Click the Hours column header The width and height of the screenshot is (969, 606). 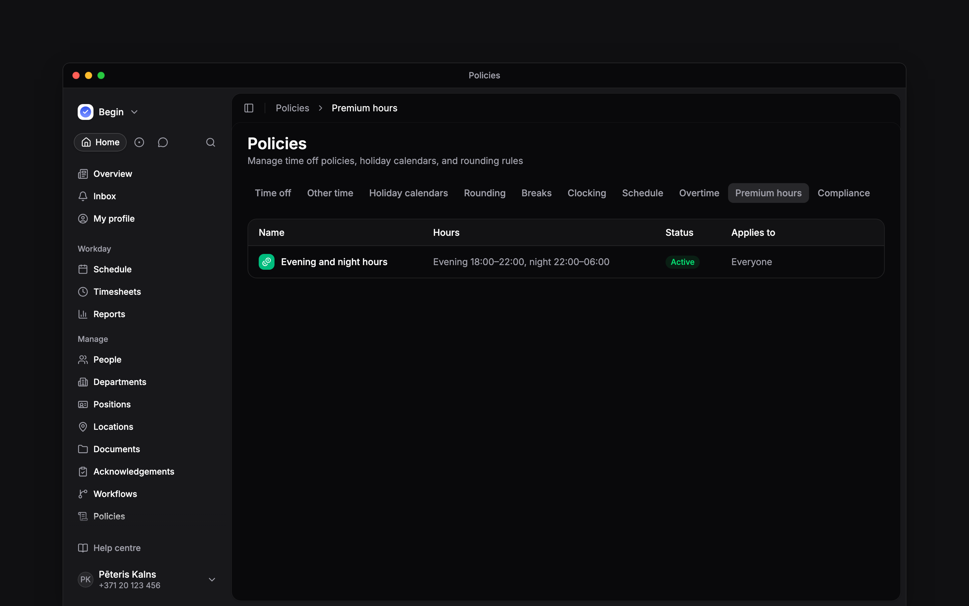pos(446,233)
